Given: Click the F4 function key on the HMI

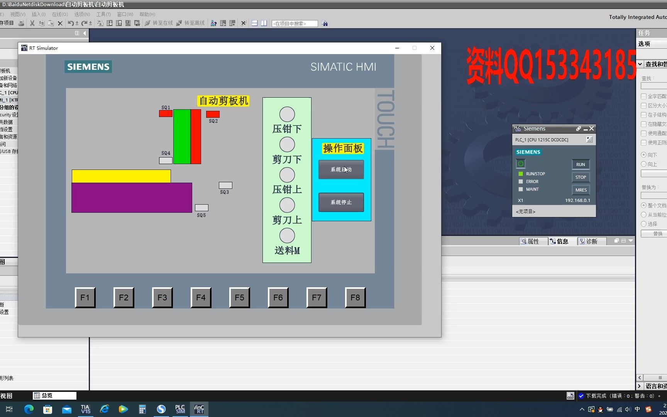Looking at the screenshot, I should pyautogui.click(x=201, y=298).
